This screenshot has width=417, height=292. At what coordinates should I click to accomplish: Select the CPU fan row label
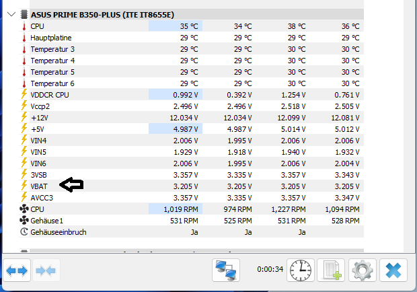tap(37, 209)
